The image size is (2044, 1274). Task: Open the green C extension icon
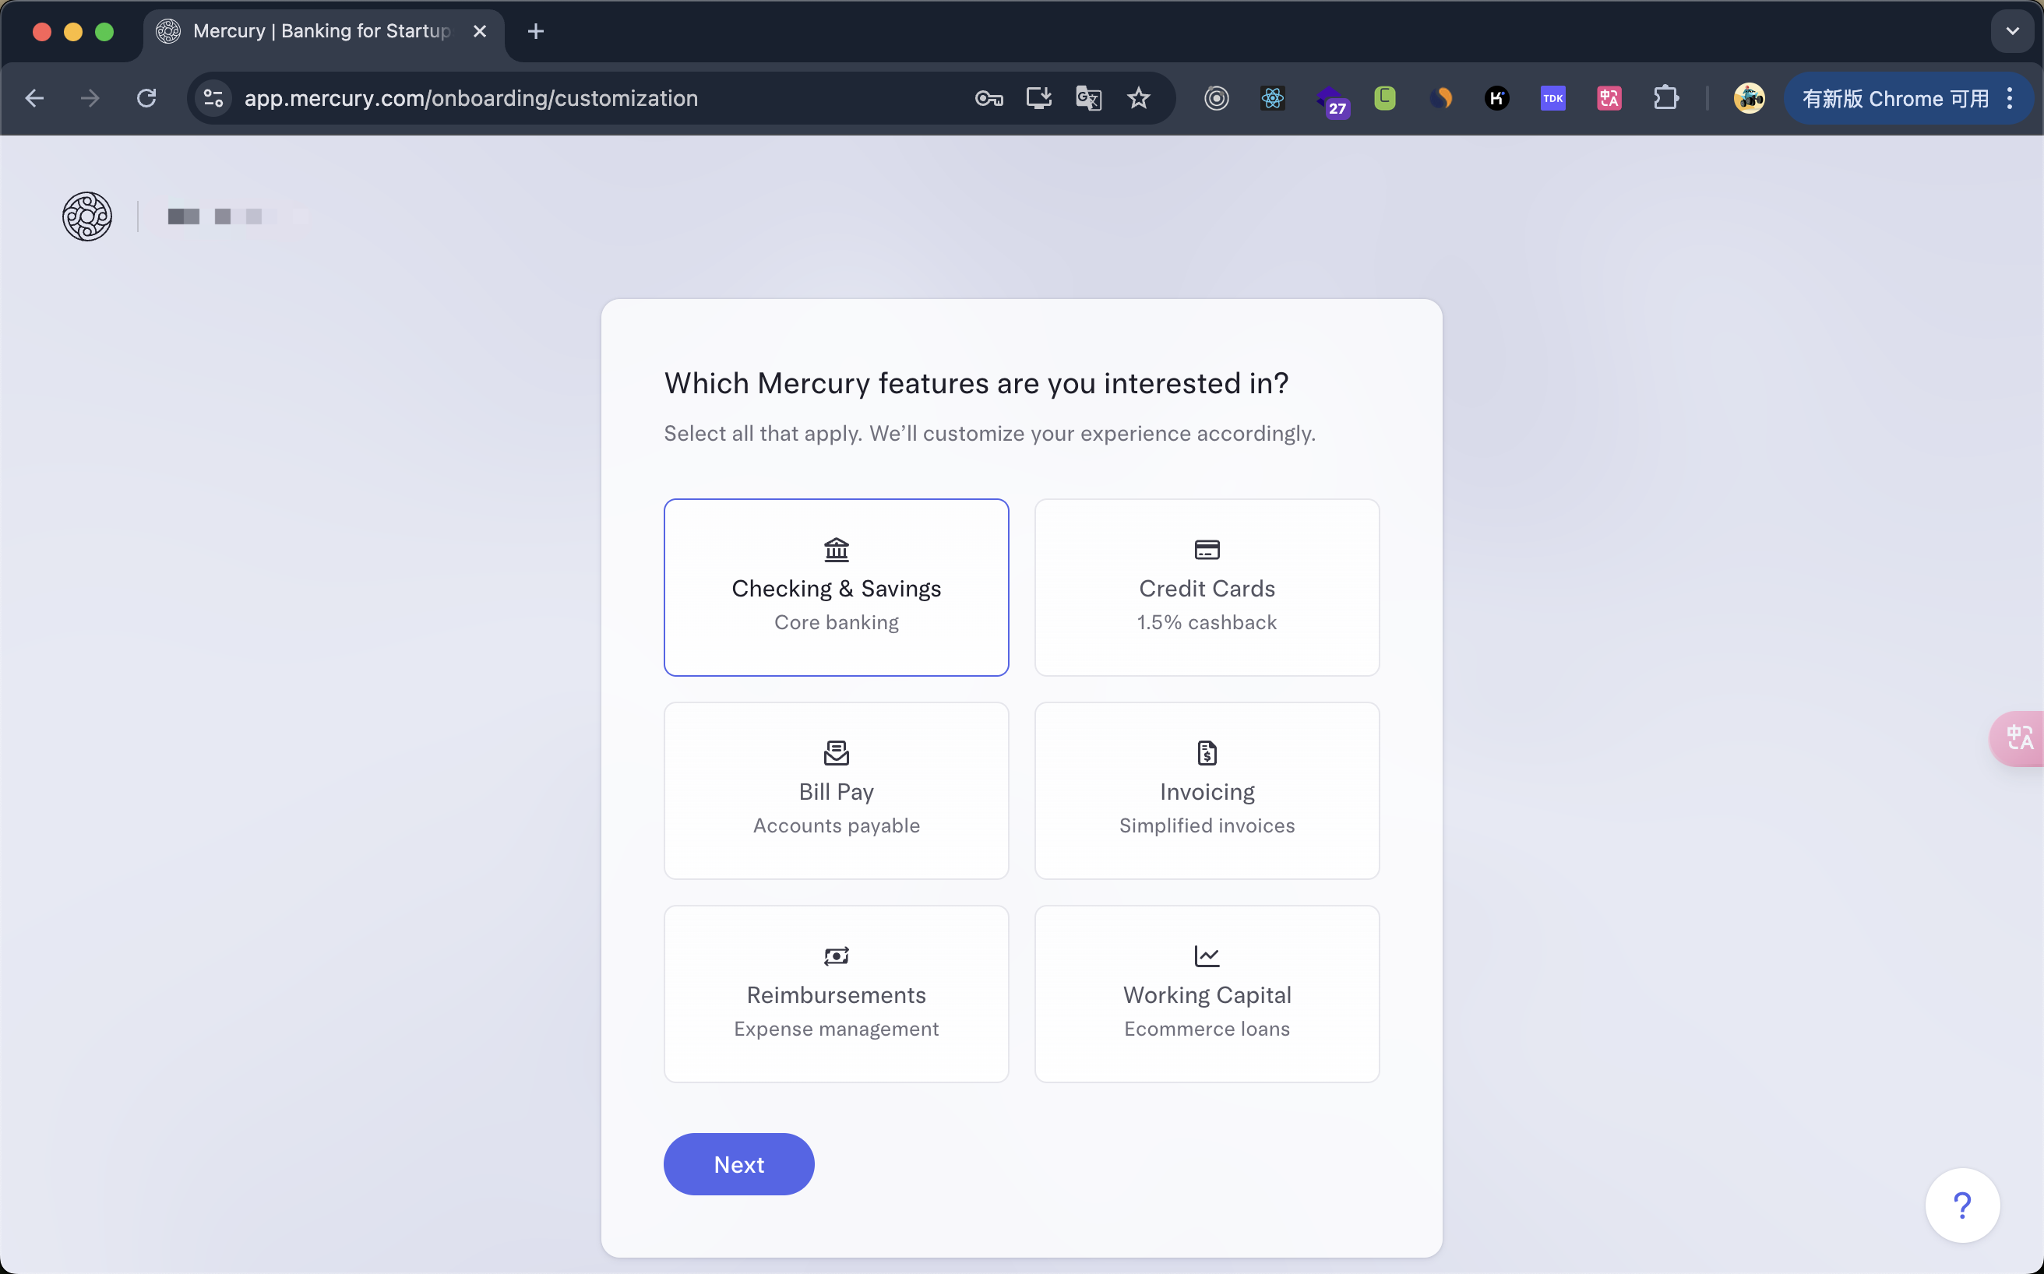(1385, 99)
